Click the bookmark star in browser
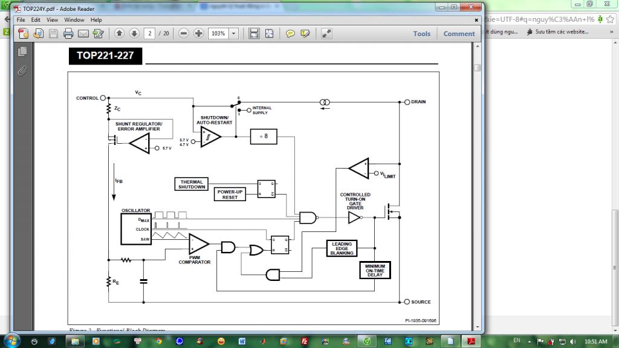619x348 pixels. coord(611,19)
